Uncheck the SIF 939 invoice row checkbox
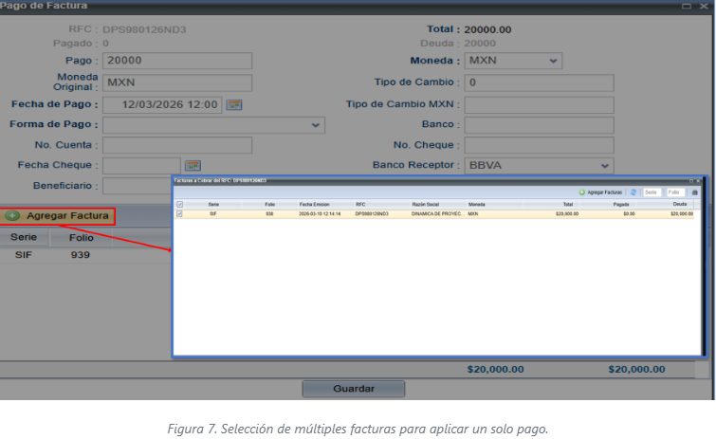 tap(180, 214)
